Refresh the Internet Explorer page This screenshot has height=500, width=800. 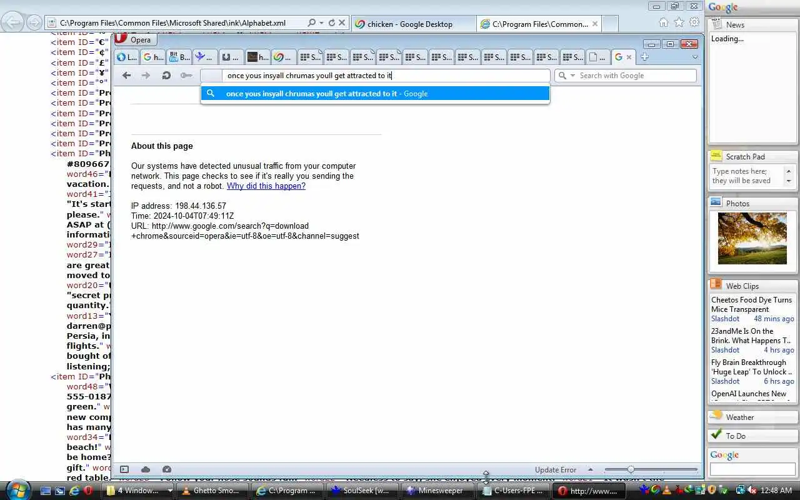click(x=331, y=23)
